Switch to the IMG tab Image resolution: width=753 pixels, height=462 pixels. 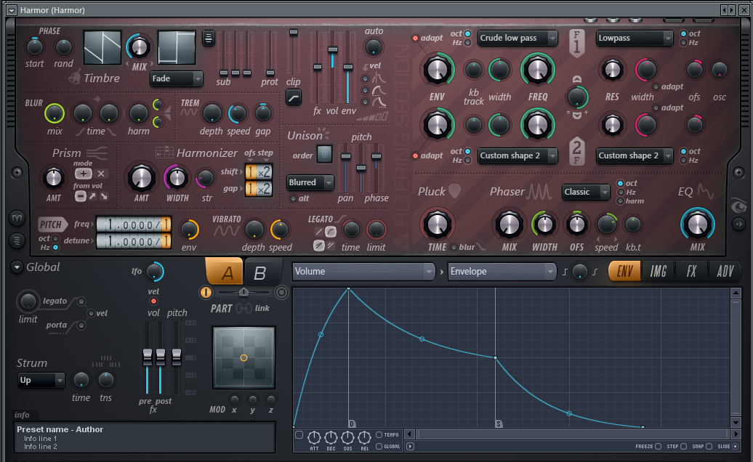(x=658, y=271)
